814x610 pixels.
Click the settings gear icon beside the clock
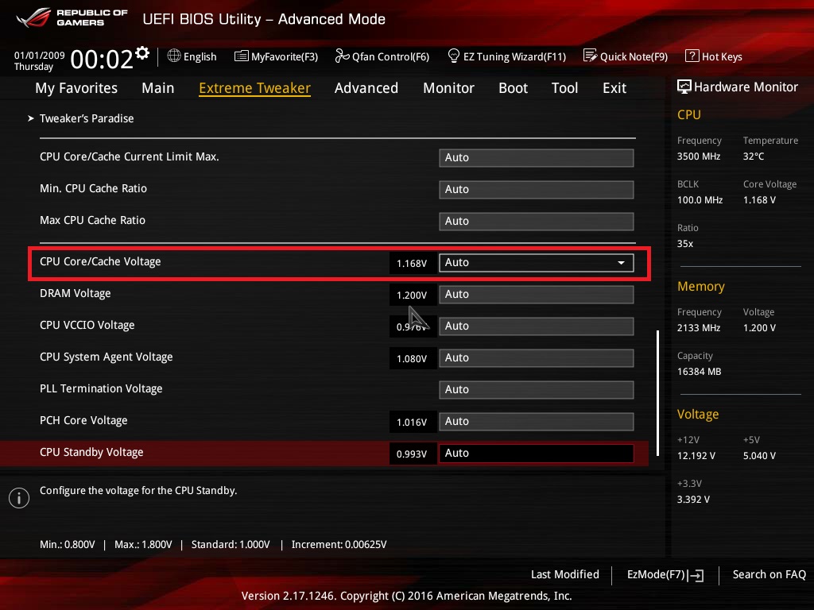tap(142, 53)
